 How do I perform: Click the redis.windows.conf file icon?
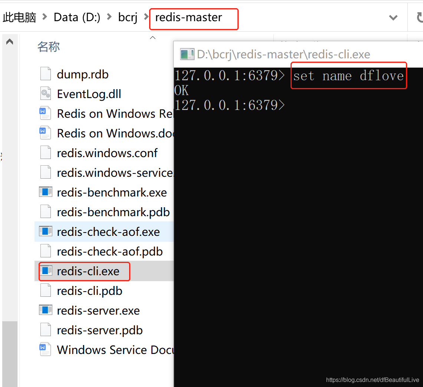click(x=46, y=152)
